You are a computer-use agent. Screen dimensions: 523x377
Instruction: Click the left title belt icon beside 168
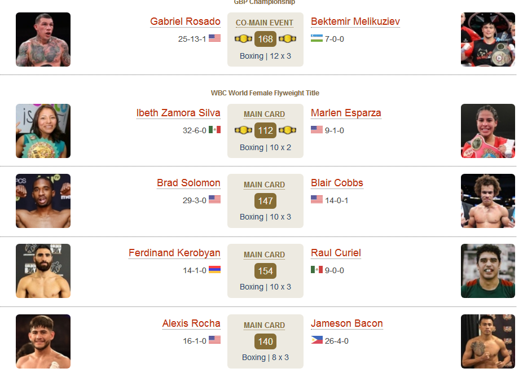243,39
